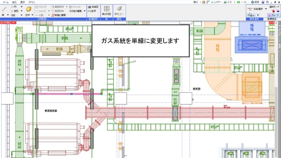Click the 機械室 room label

(x=197, y=89)
